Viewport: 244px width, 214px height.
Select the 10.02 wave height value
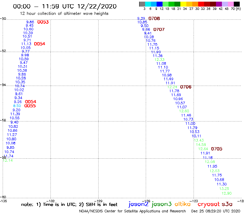19,90
